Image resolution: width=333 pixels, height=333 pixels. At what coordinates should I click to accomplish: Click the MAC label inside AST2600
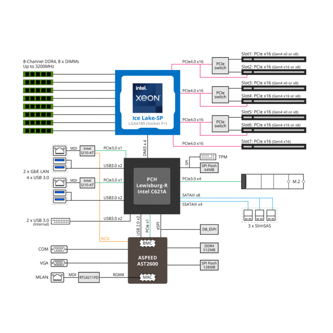tap(147, 277)
